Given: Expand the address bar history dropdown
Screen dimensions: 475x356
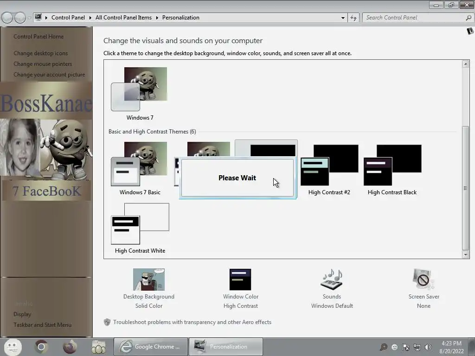Looking at the screenshot, I should [x=343, y=18].
